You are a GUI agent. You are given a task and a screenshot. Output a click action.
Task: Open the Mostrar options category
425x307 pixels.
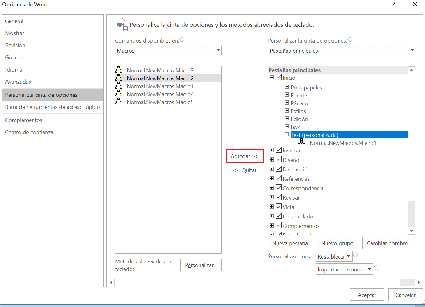coord(53,33)
